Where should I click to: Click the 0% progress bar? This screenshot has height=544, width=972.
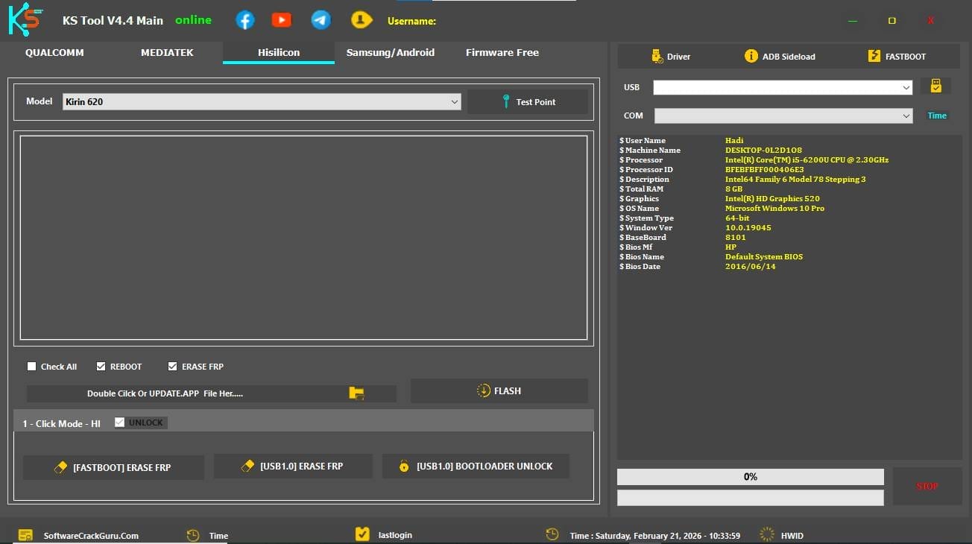750,476
